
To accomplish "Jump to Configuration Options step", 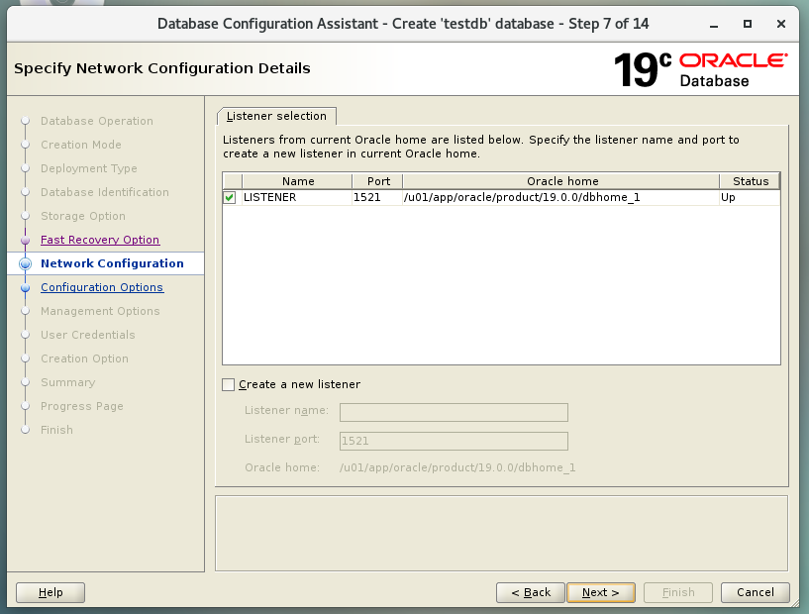I will 101,287.
